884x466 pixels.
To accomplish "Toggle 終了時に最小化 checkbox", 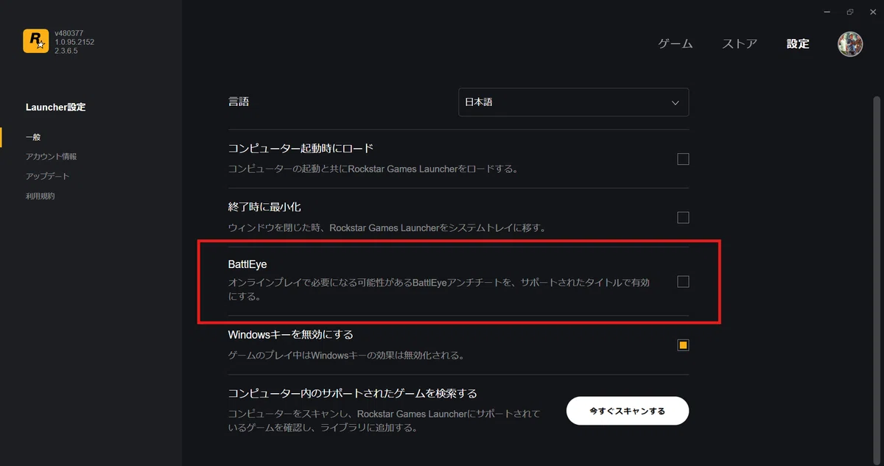I will click(683, 217).
